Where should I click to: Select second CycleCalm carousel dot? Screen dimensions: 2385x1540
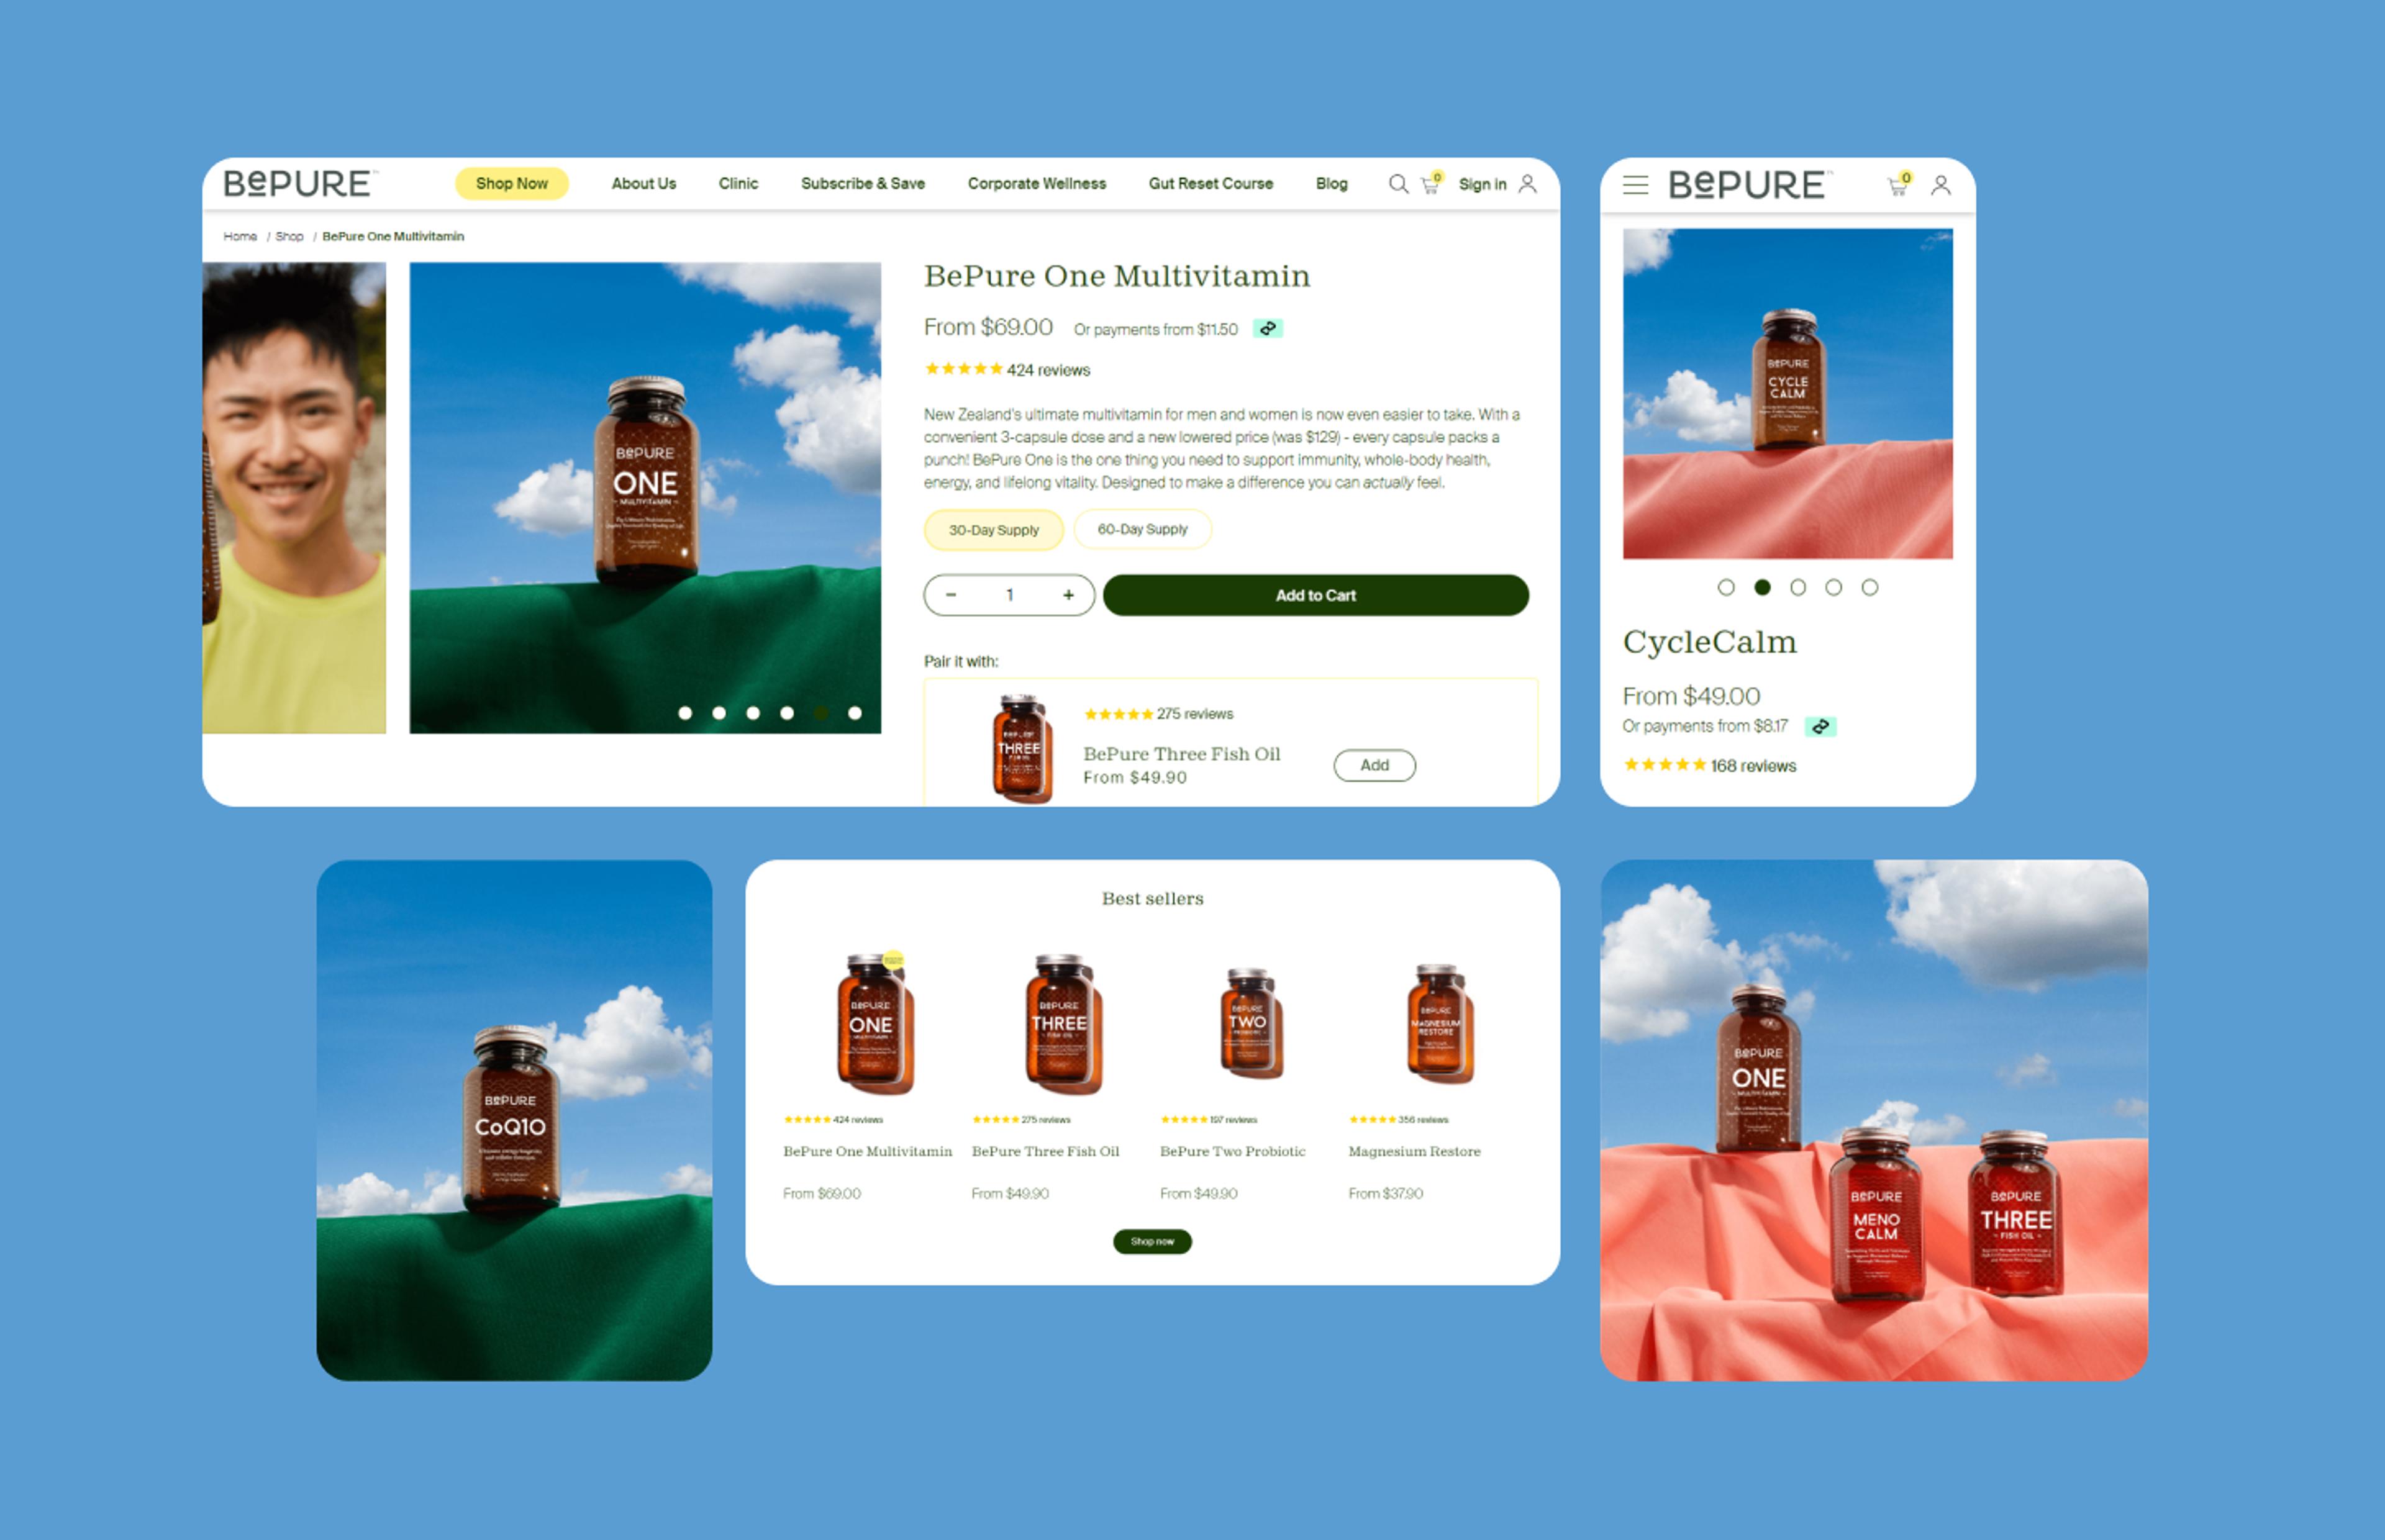click(x=1762, y=588)
